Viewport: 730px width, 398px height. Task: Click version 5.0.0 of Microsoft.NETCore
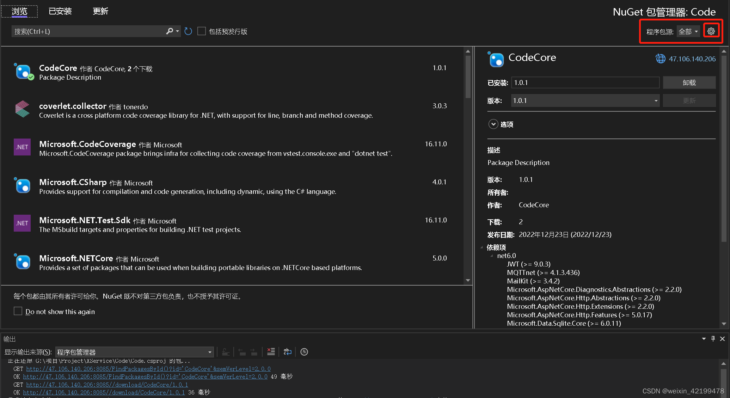(440, 258)
